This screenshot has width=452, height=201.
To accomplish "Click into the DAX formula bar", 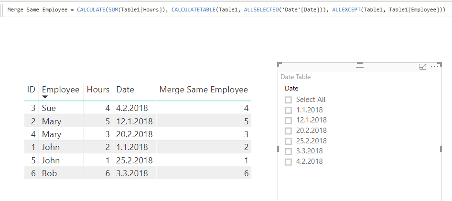I will [x=226, y=10].
